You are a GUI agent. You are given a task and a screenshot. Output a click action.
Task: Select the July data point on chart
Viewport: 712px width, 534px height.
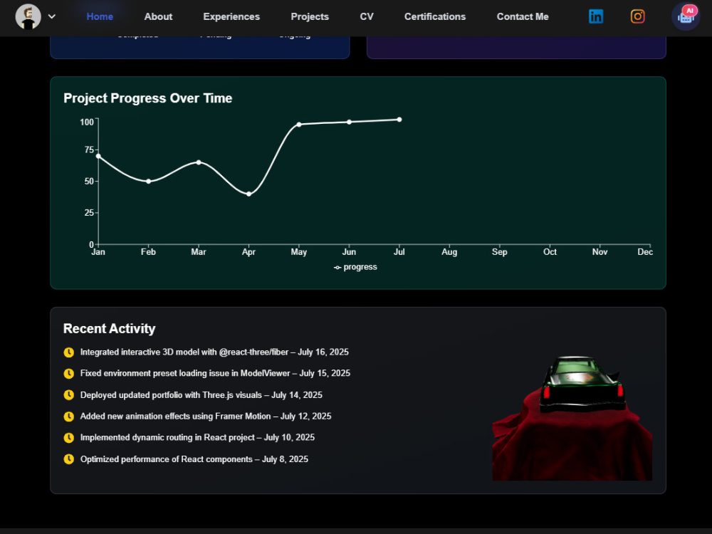coord(399,120)
